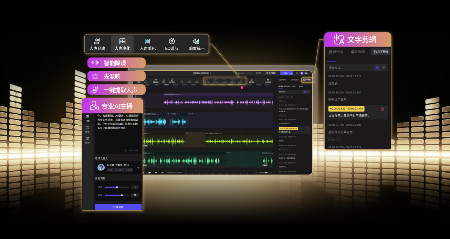
Task: Click the 保存 save button
Action: pyautogui.click(x=259, y=73)
